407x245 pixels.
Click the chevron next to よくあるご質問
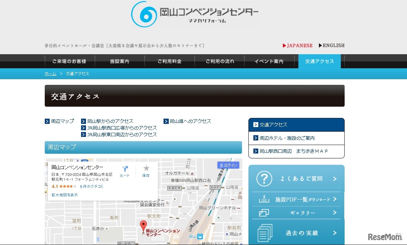[335, 178]
